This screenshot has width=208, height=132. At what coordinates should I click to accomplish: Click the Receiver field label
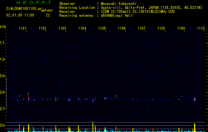click(67, 12)
